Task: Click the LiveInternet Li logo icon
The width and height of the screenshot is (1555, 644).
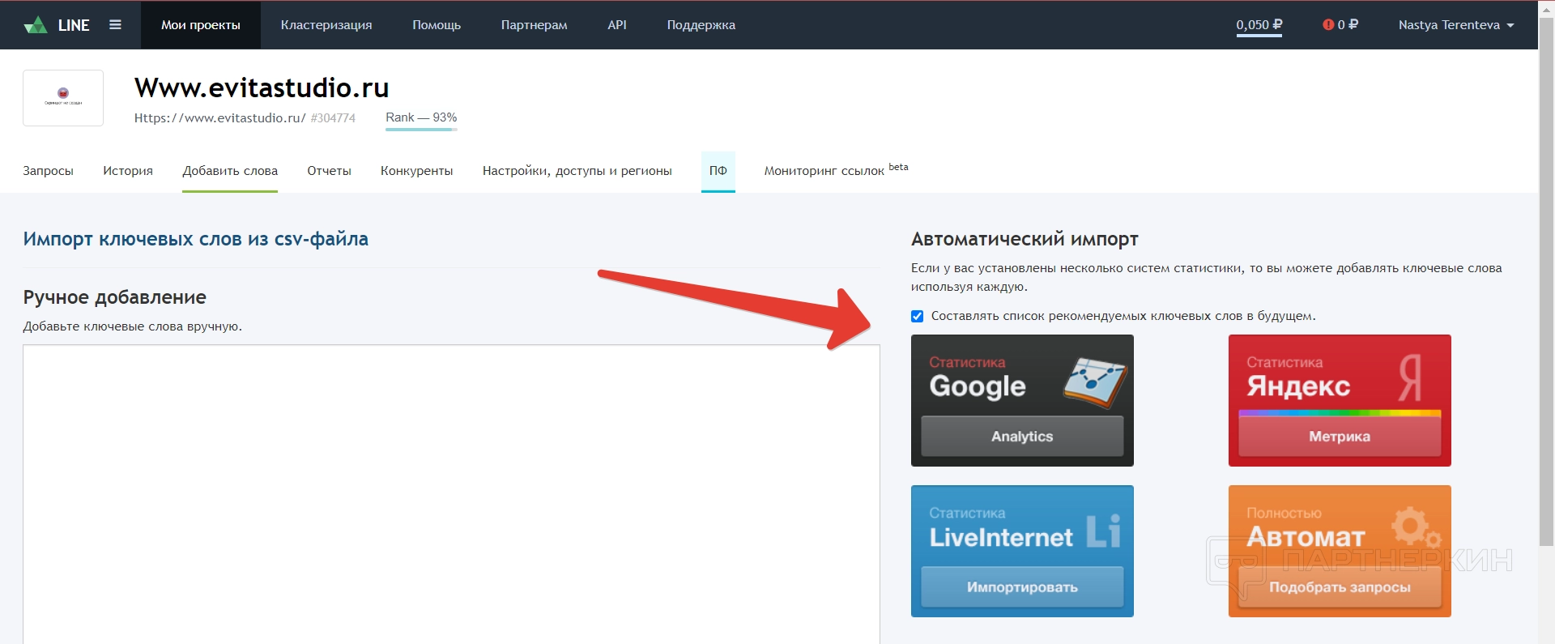Action: [1104, 531]
